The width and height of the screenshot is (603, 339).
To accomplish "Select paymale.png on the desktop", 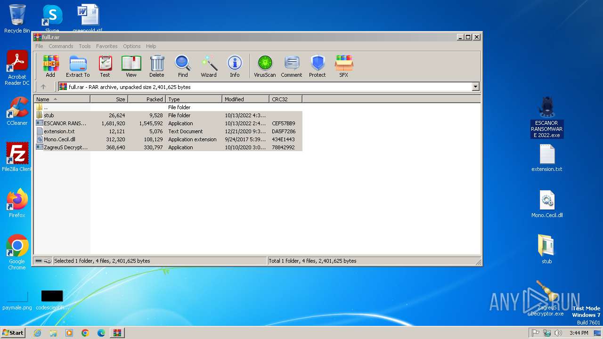I will pyautogui.click(x=17, y=299).
